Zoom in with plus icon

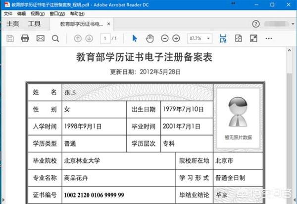click(176, 39)
